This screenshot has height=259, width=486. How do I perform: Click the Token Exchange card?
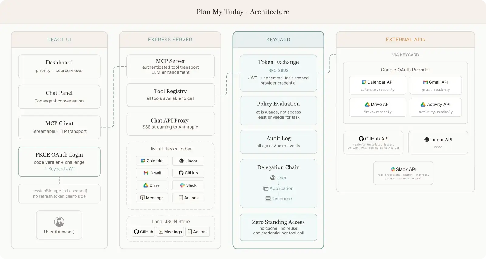[x=278, y=73]
